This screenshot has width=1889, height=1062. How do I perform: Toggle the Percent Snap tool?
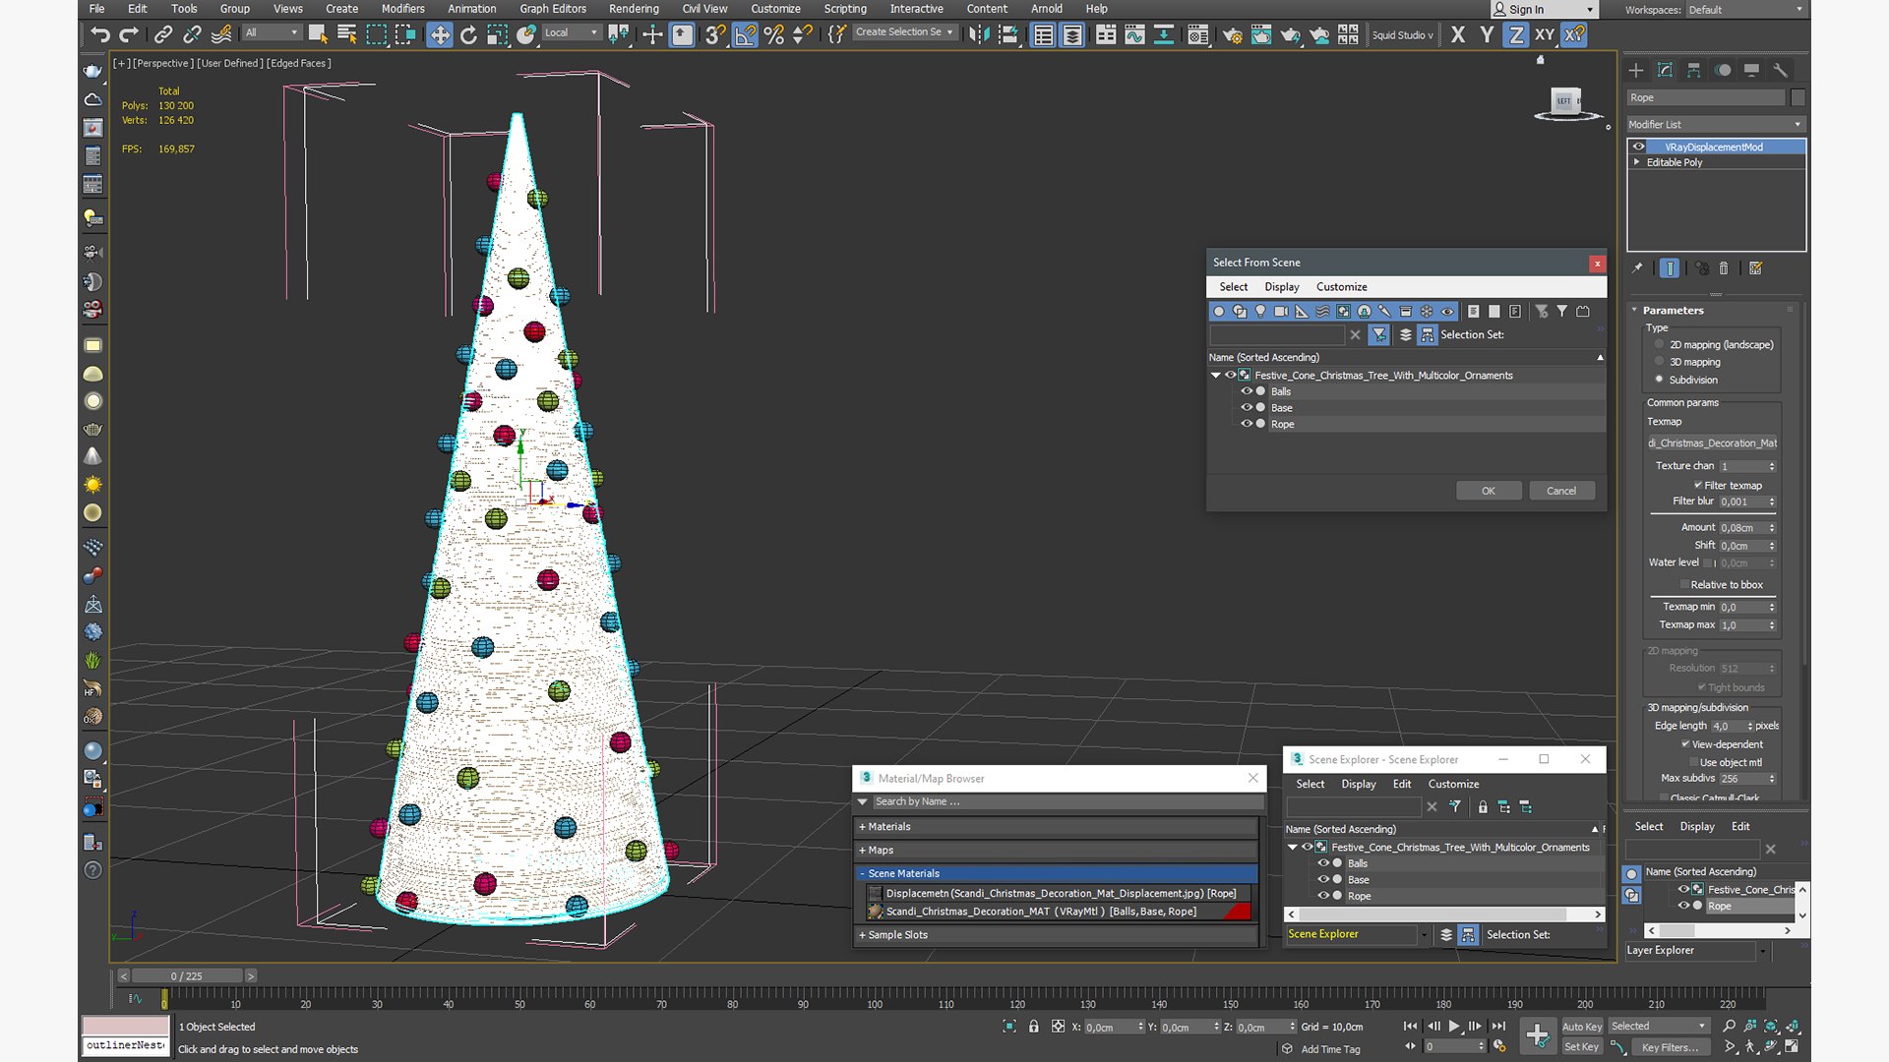coord(774,34)
